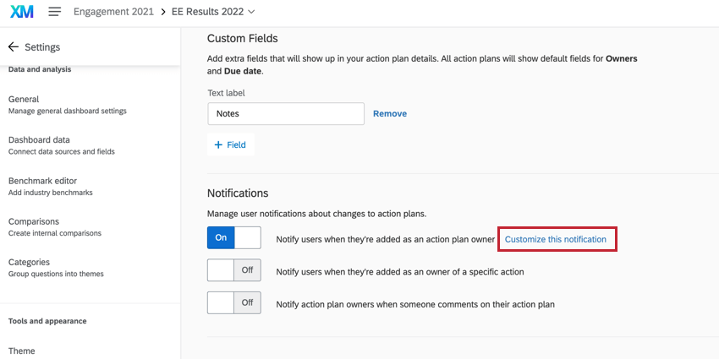Click the XM logo icon
This screenshot has height=359, width=719.
click(x=22, y=12)
